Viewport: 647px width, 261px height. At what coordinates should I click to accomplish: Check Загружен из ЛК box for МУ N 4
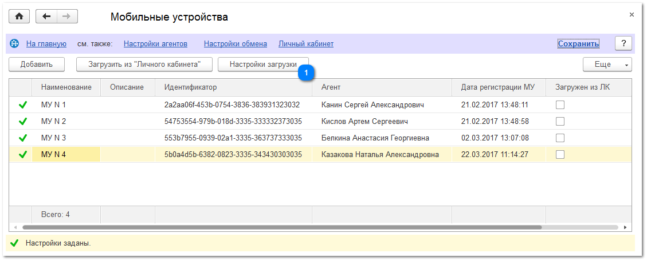point(560,155)
